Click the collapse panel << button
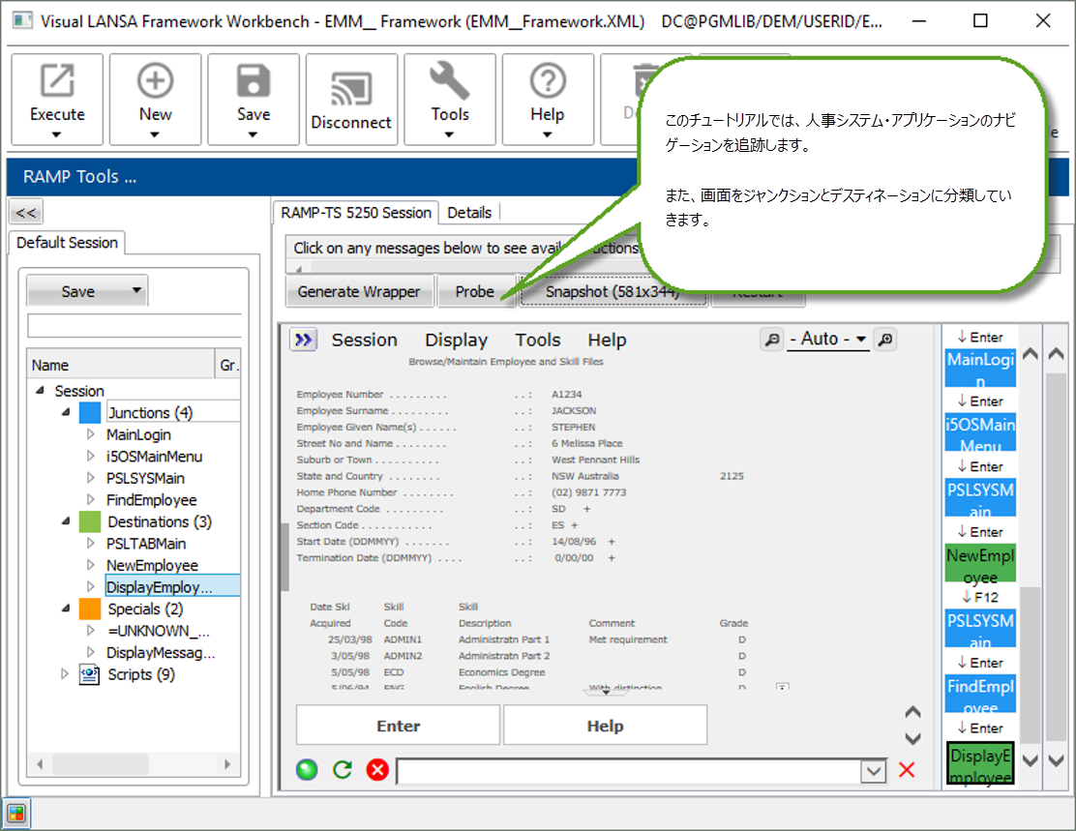Image resolution: width=1076 pixels, height=831 pixels. click(x=26, y=212)
